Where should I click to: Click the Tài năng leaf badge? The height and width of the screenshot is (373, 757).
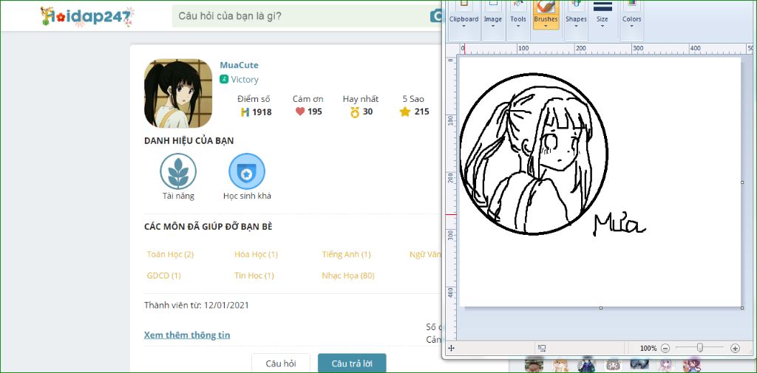coord(178,171)
